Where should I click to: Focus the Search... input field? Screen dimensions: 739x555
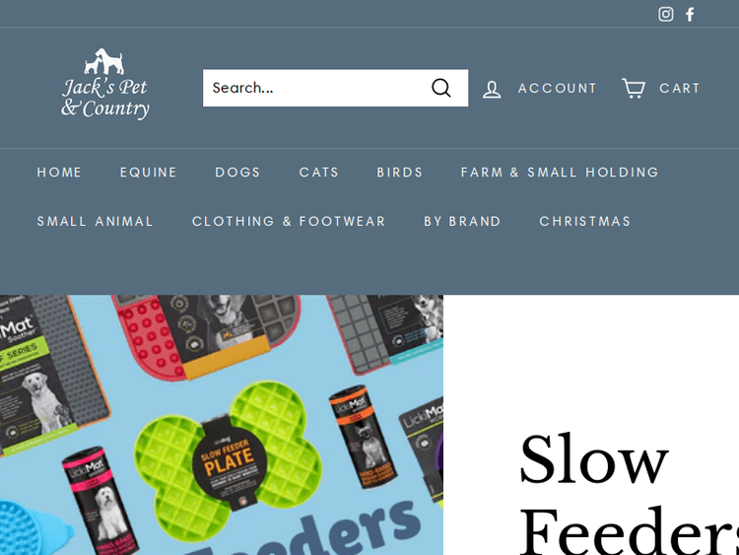click(x=313, y=88)
